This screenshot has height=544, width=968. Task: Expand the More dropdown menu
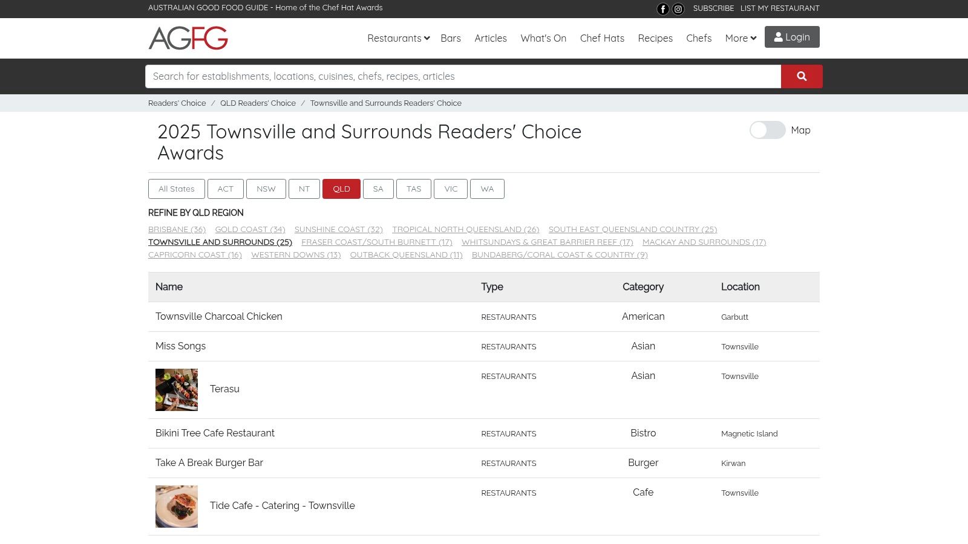pyautogui.click(x=740, y=38)
